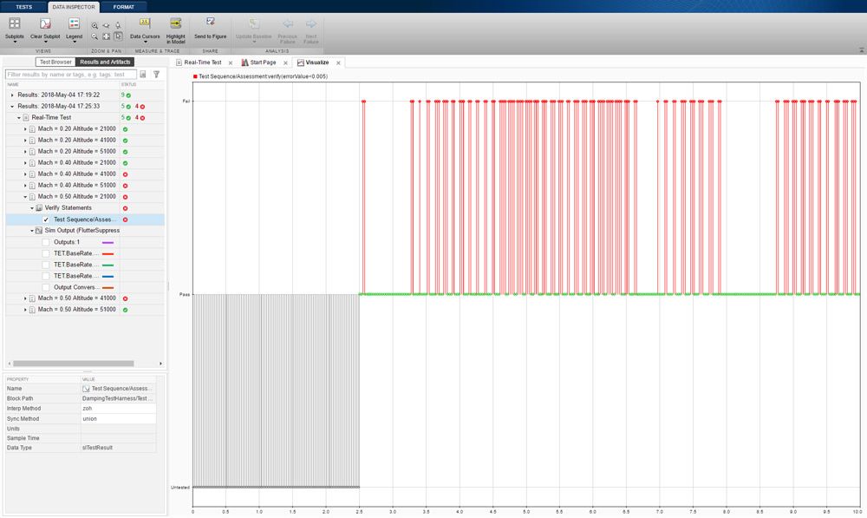867x518 pixels.
Task: Switch to the FORMAT ribbon tab
Action: [124, 5]
